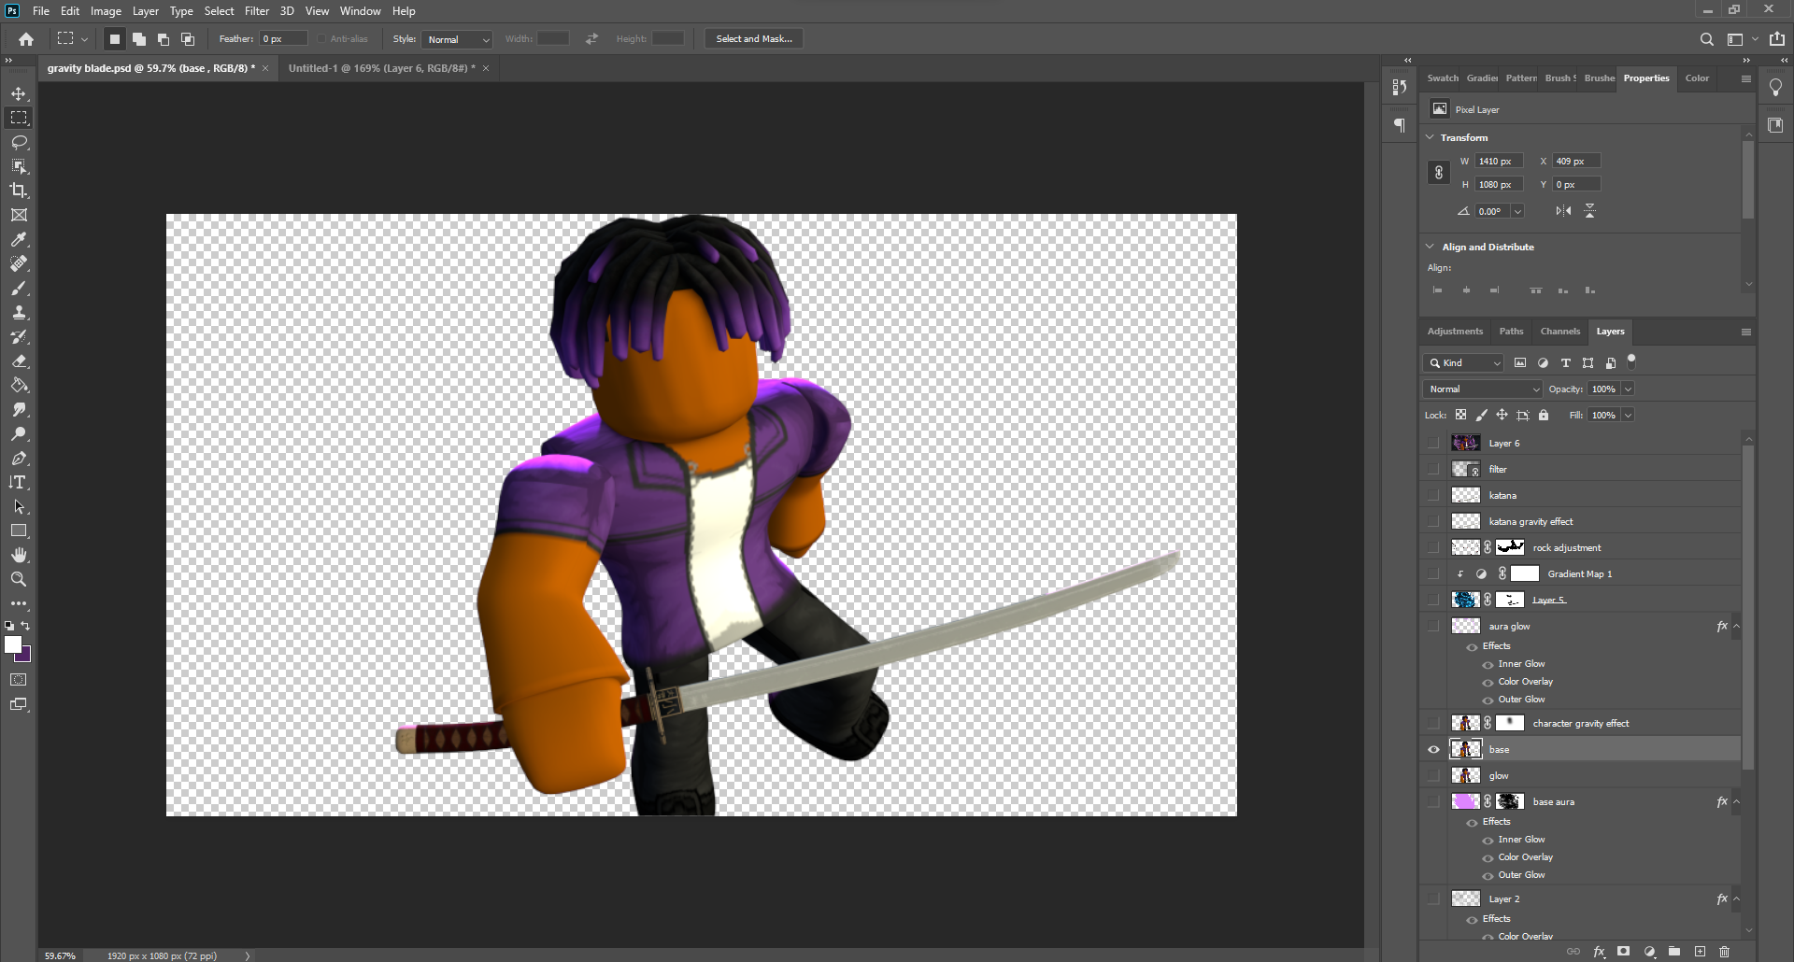The height and width of the screenshot is (962, 1794).
Task: Switch to the Channels tab
Action: tap(1559, 331)
